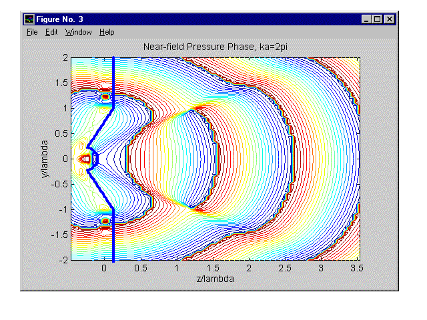Close the Figure No. 3 window
Viewport: 427px width, 320px height.
pos(390,19)
